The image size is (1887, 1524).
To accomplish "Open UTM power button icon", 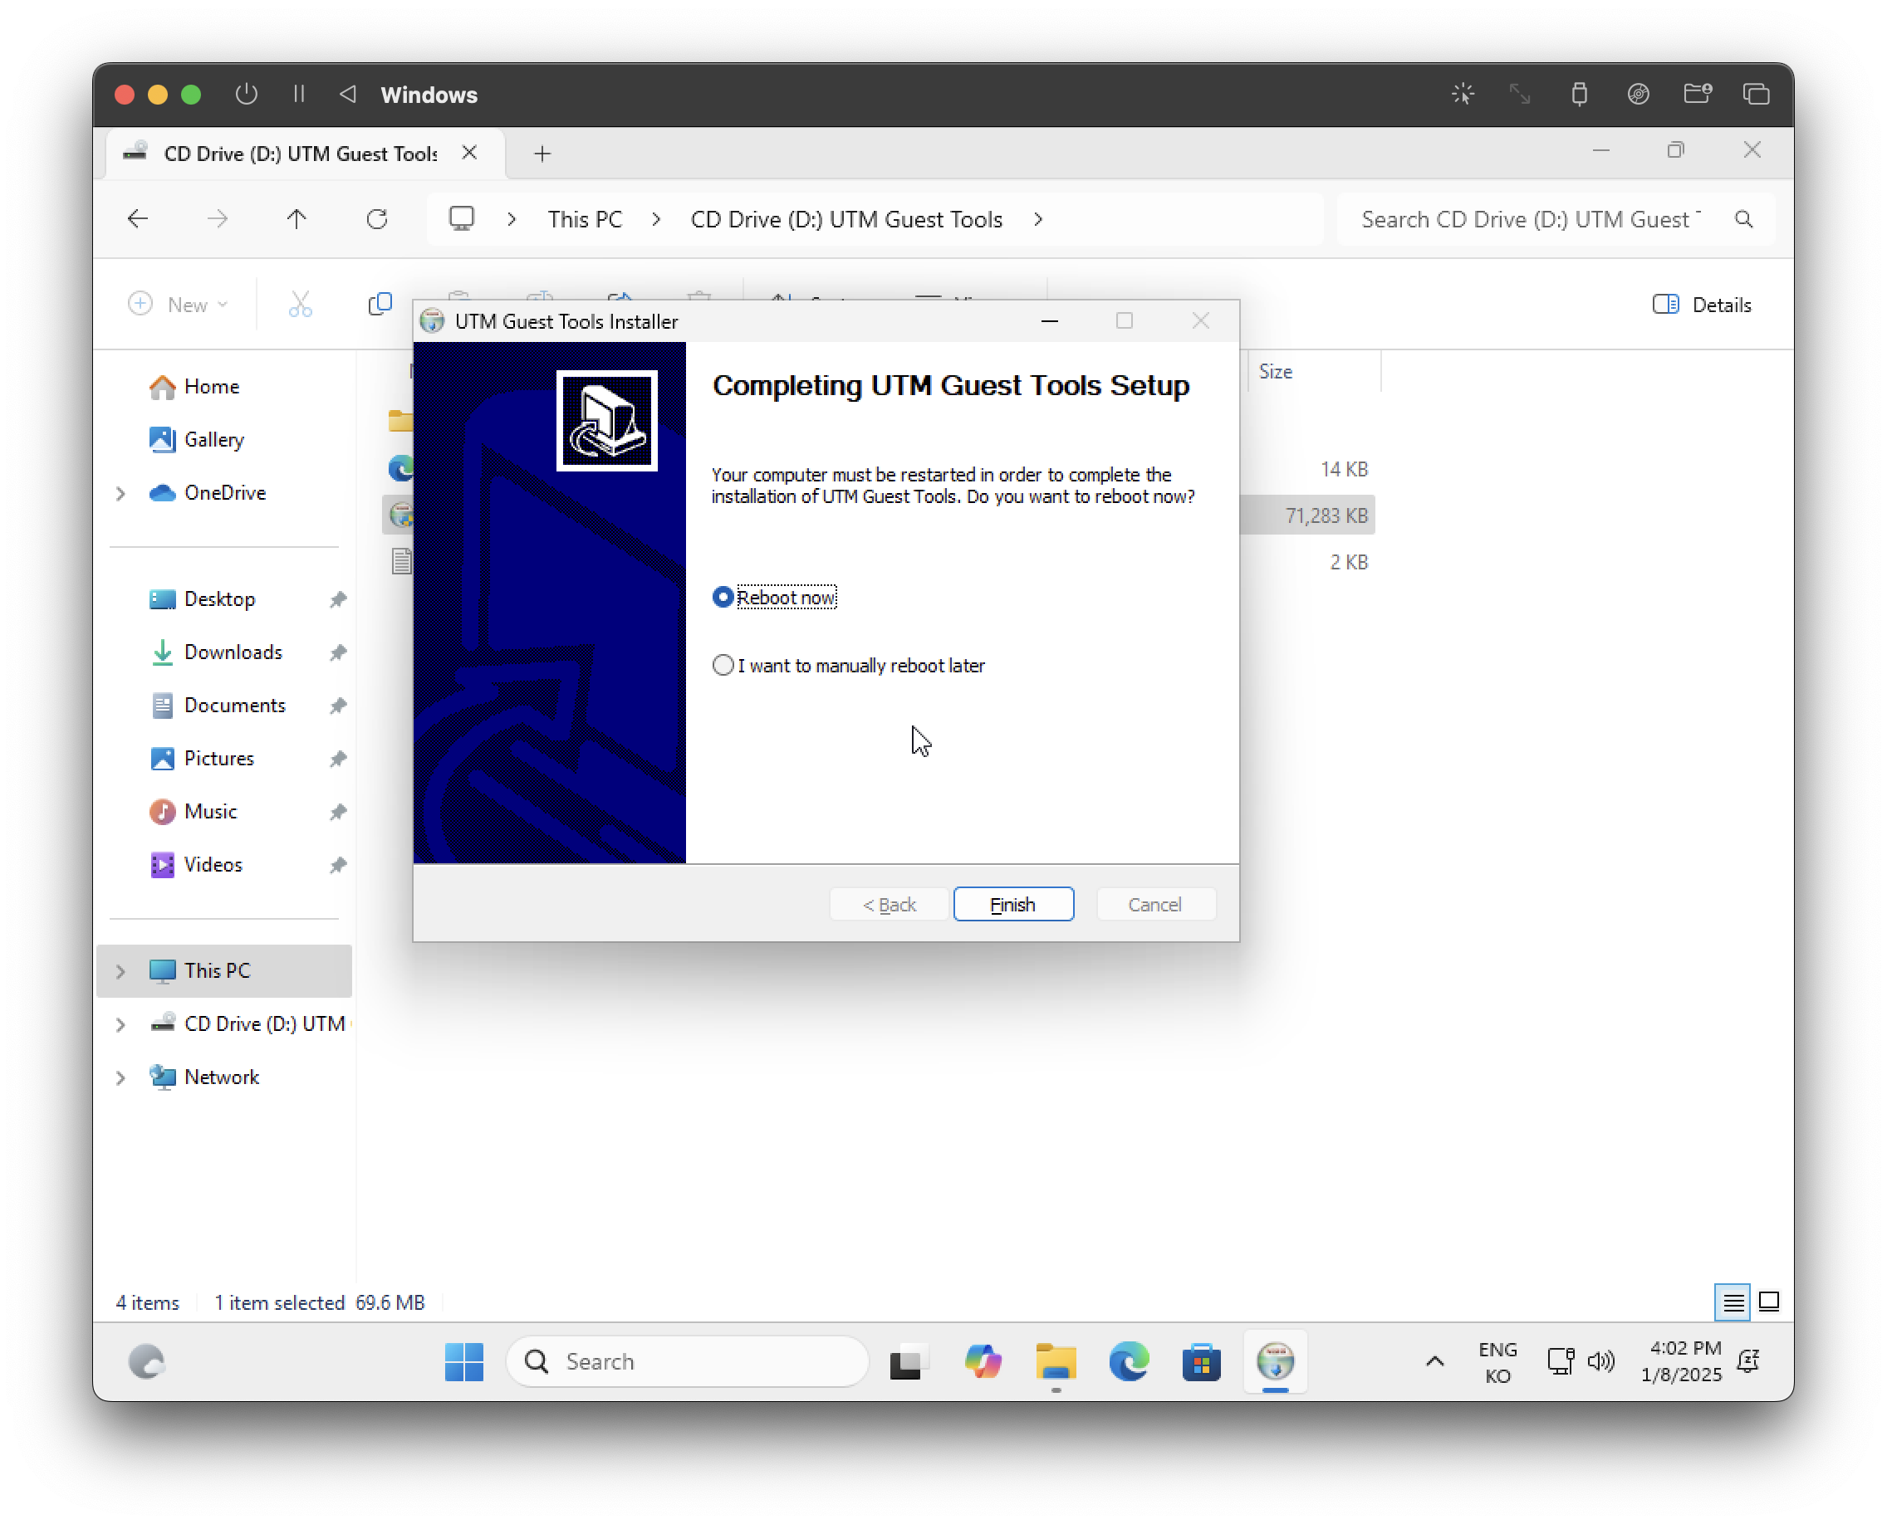I will 247,94.
